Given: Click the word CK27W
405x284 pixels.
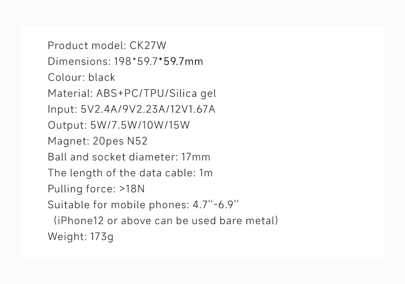Looking at the screenshot, I should pyautogui.click(x=148, y=45).
